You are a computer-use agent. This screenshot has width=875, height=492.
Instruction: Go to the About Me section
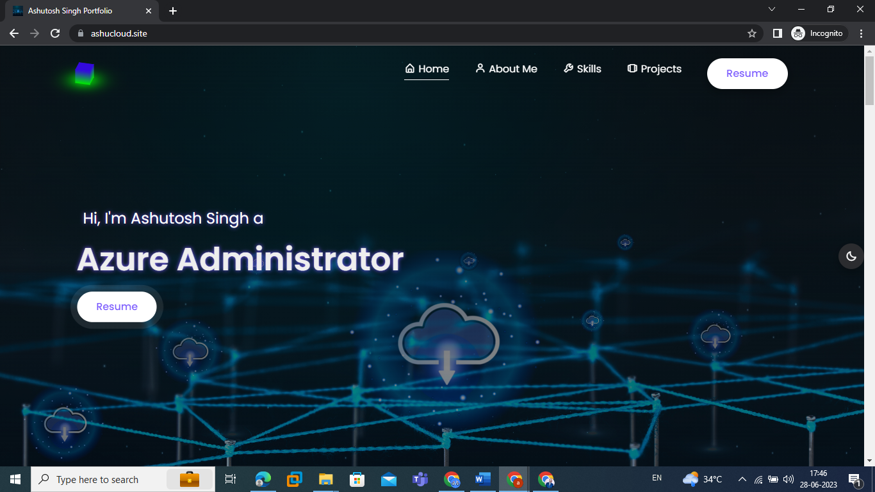click(506, 69)
